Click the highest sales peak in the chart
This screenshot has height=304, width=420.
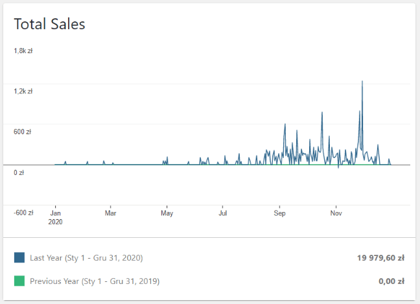(x=362, y=82)
